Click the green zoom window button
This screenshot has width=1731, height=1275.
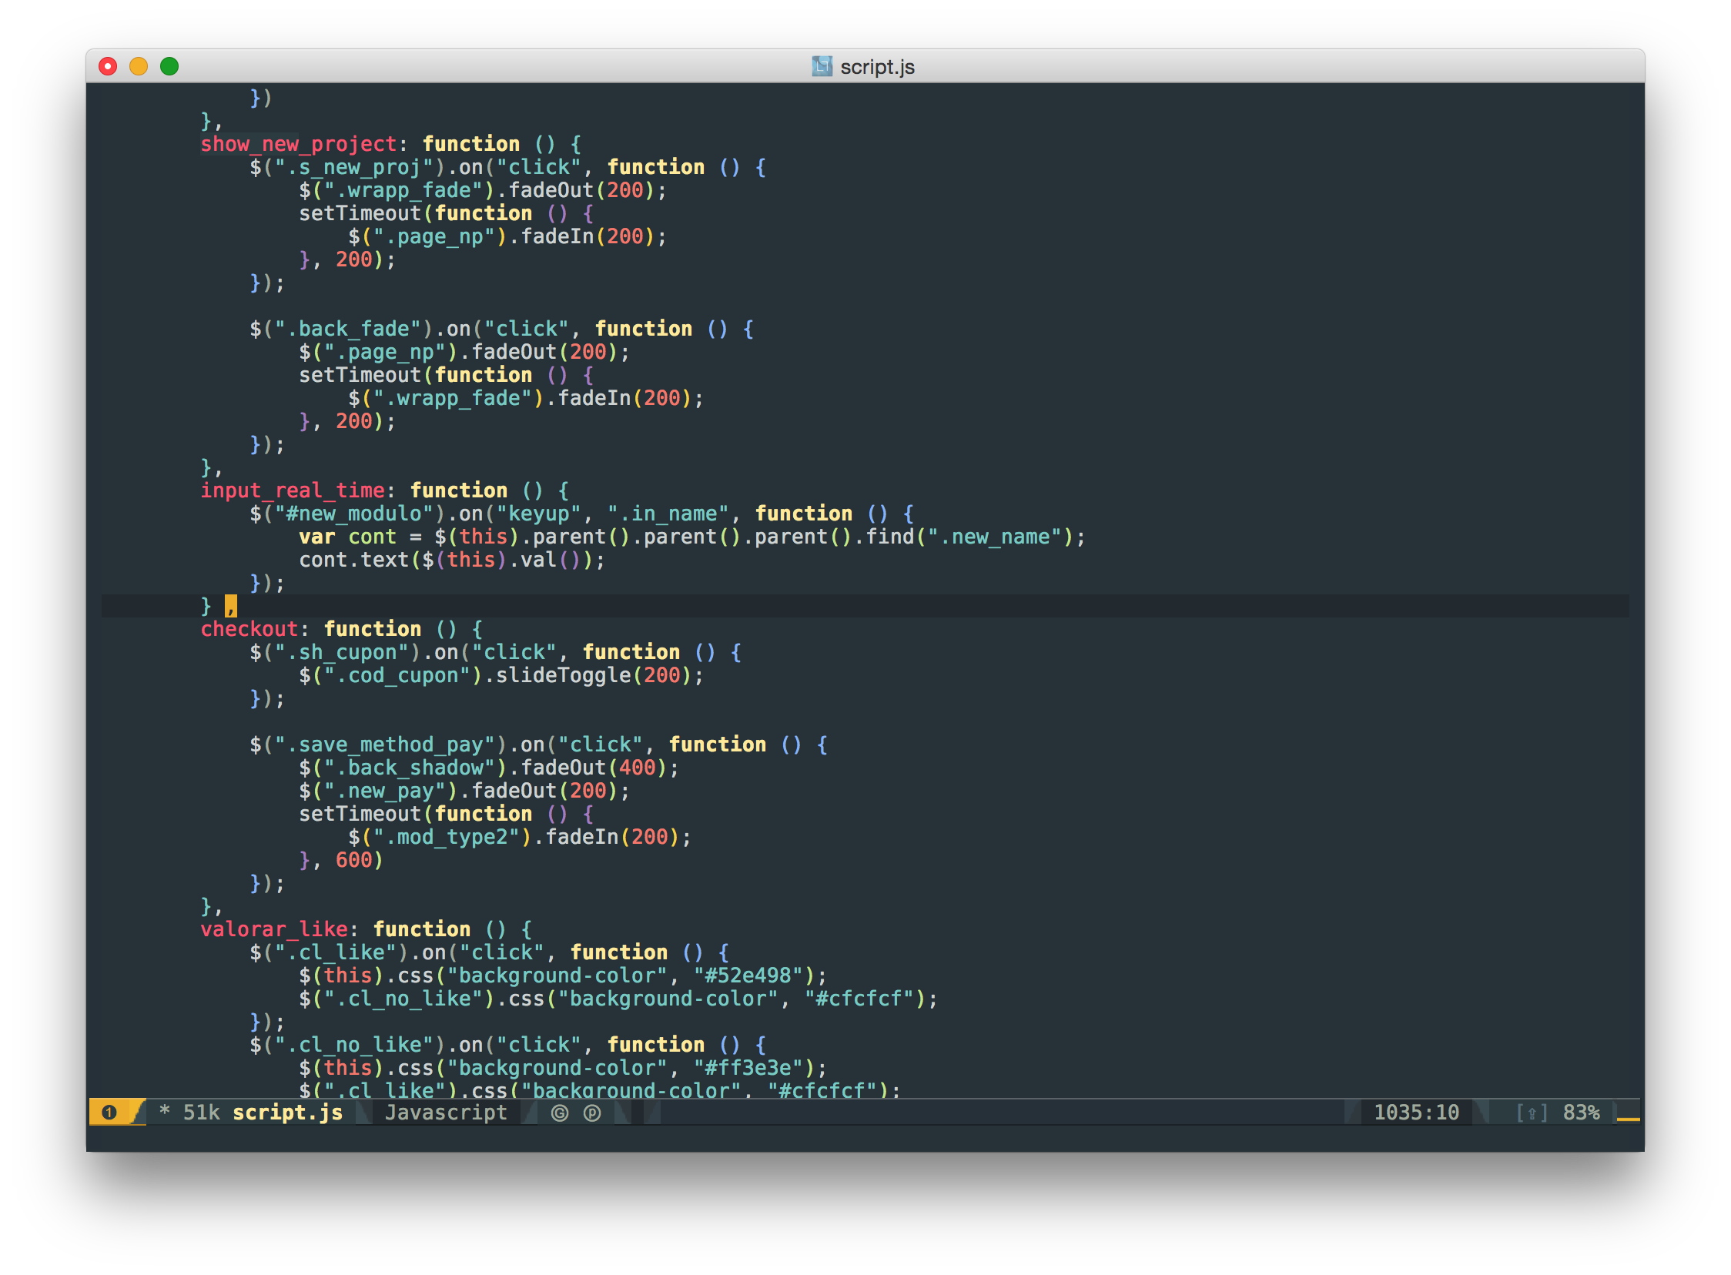click(169, 66)
